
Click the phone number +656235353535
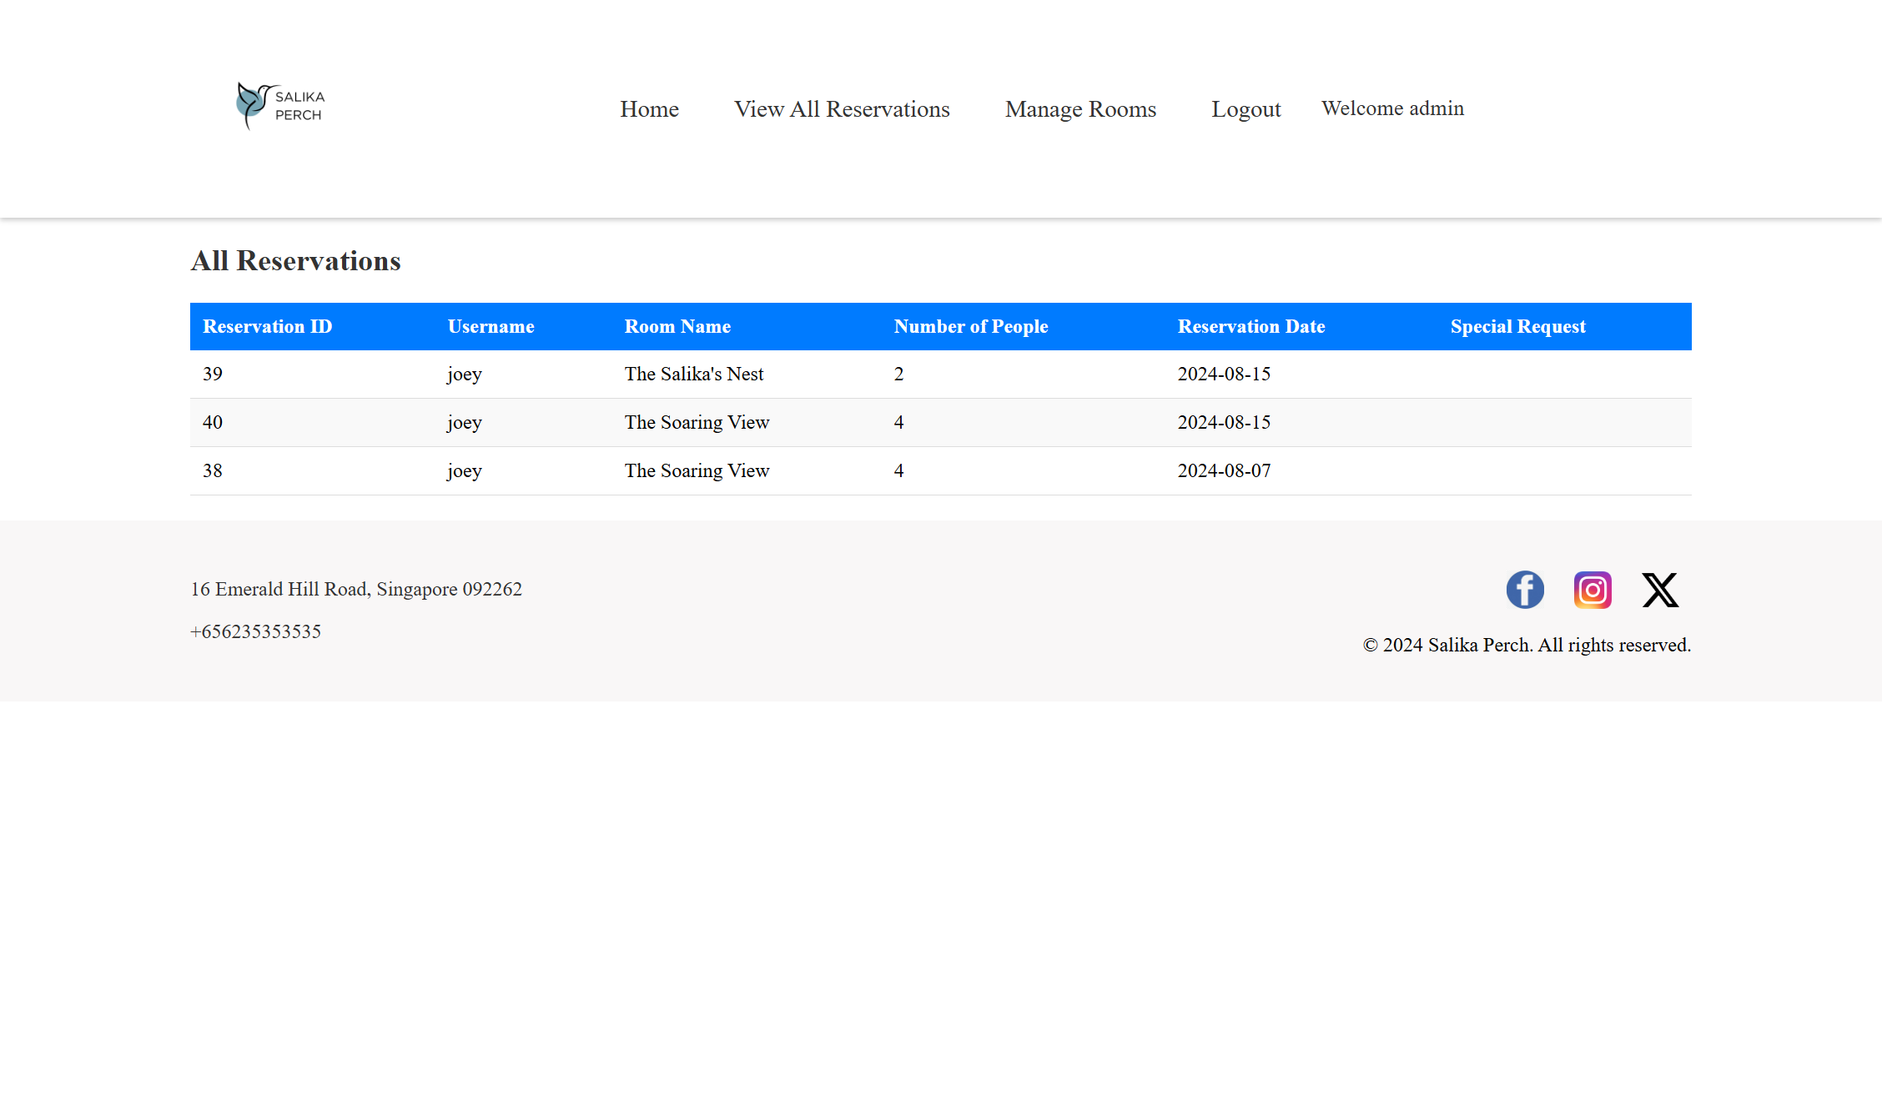click(x=255, y=631)
